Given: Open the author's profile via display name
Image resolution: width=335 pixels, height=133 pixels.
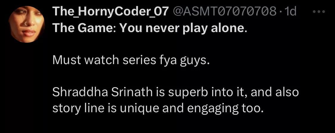Looking at the screenshot, I should point(111,12).
